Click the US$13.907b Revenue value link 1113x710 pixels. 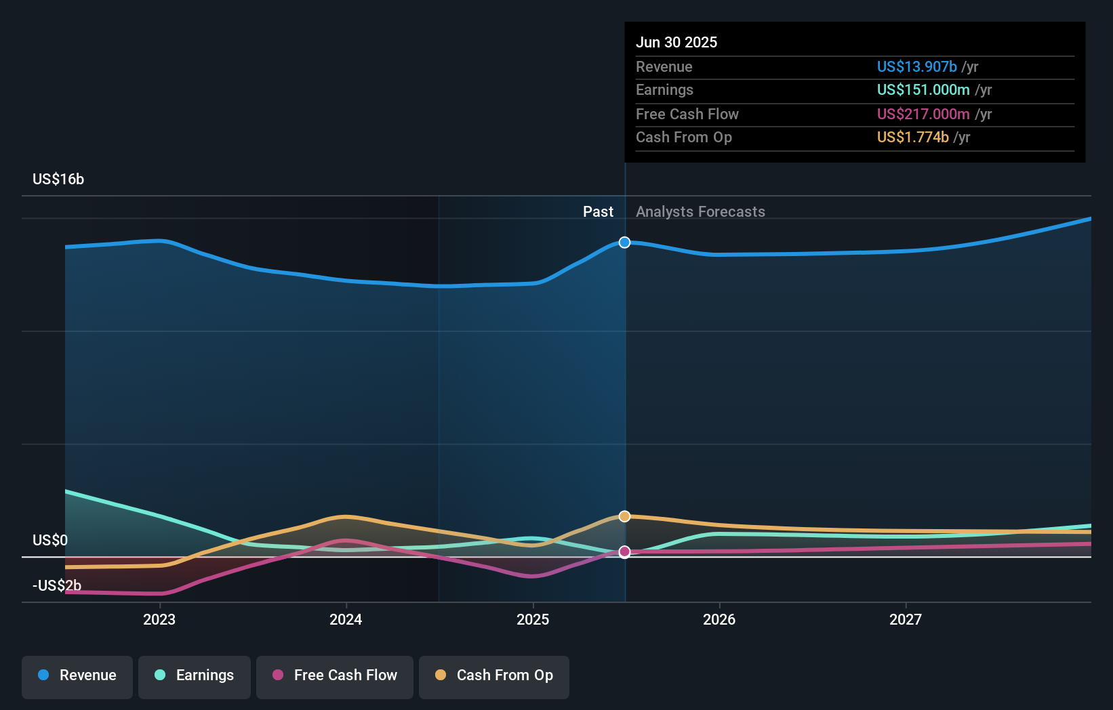click(917, 67)
